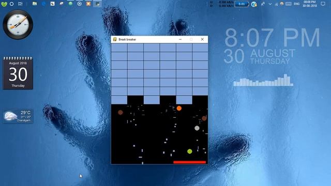Click the brown ball at left of game
This screenshot has width=331, height=186.
pos(121,113)
